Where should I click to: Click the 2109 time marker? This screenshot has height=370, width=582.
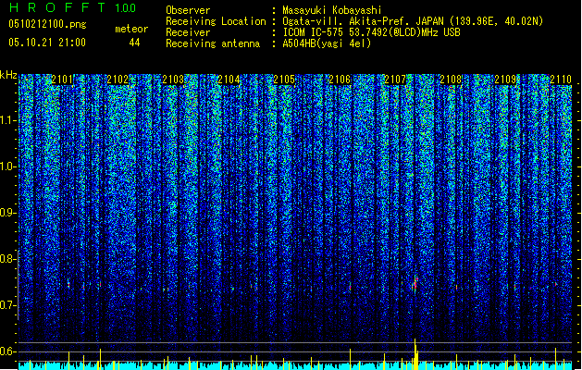point(506,80)
